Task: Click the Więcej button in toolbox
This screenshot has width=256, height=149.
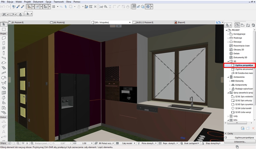Action: pyautogui.click(x=3, y=143)
